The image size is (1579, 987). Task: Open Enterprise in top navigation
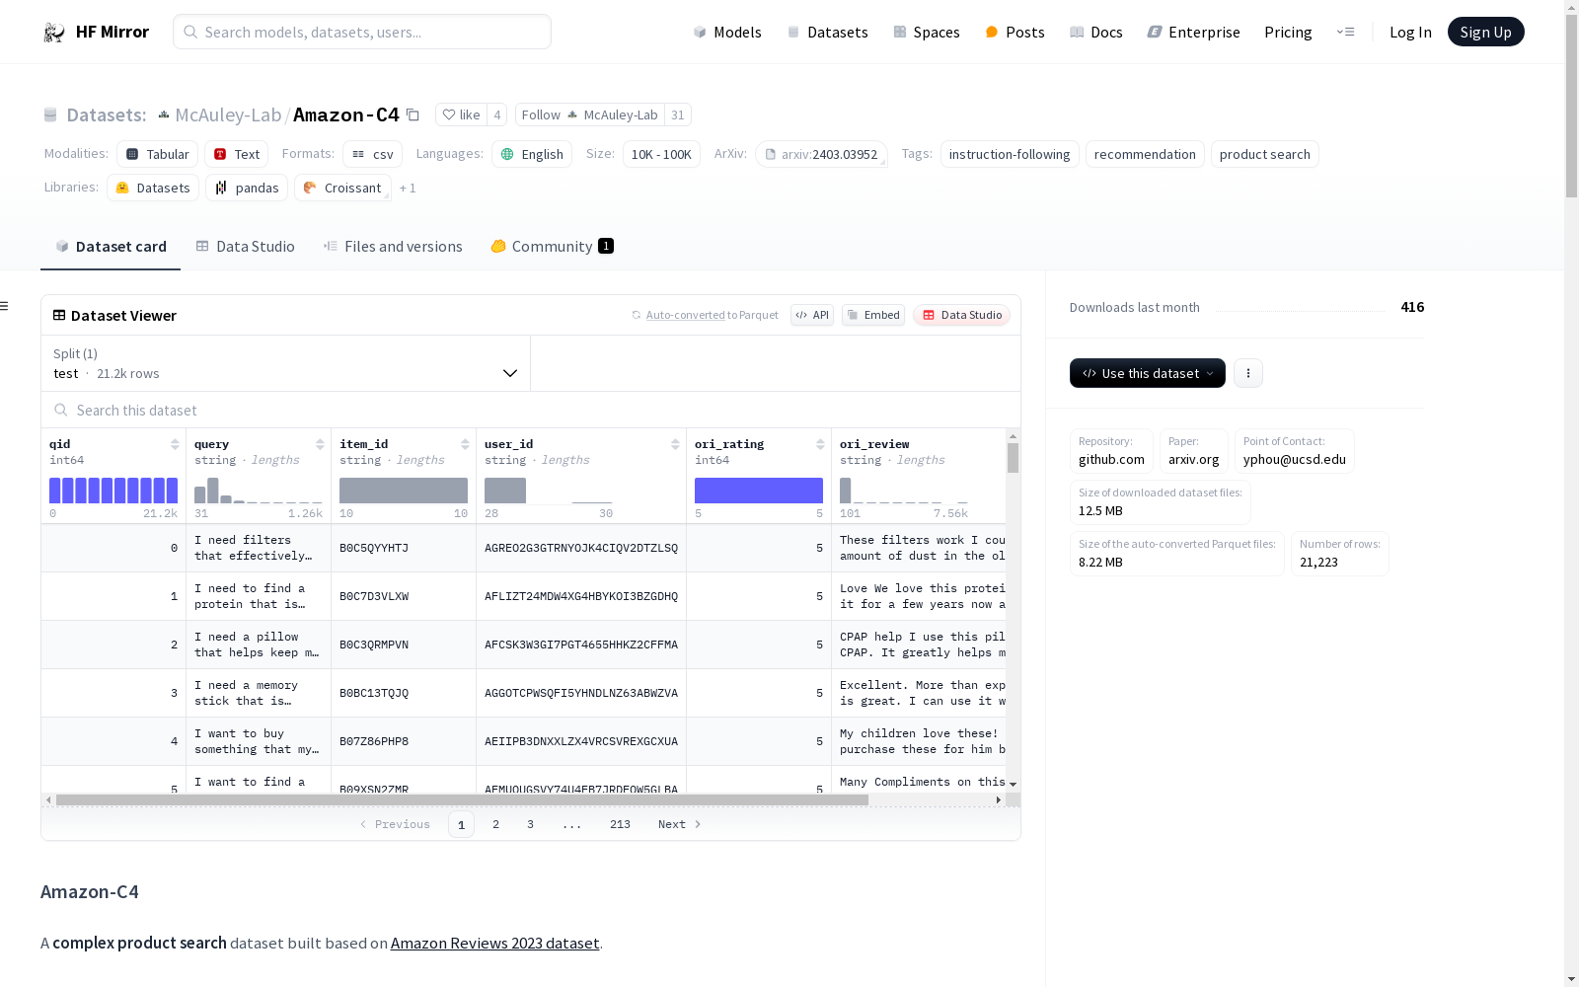[1193, 32]
